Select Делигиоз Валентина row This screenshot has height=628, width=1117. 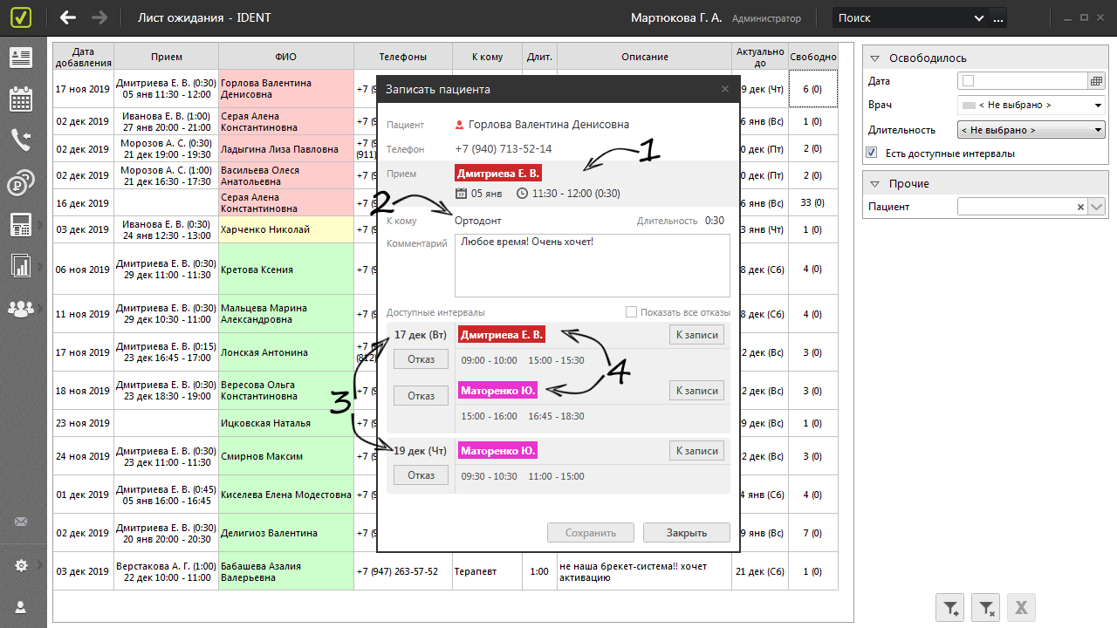[x=286, y=533]
